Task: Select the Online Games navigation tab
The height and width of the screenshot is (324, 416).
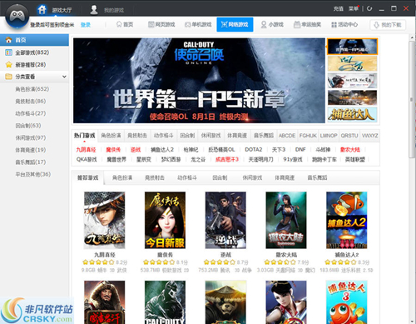Action: point(235,24)
